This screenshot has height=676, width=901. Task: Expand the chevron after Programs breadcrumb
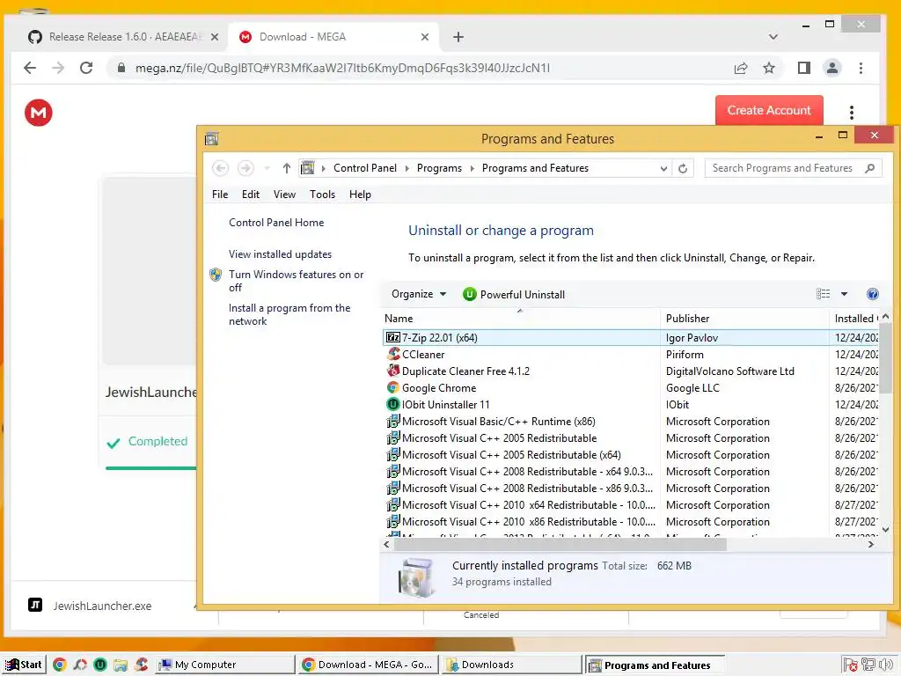(x=472, y=168)
